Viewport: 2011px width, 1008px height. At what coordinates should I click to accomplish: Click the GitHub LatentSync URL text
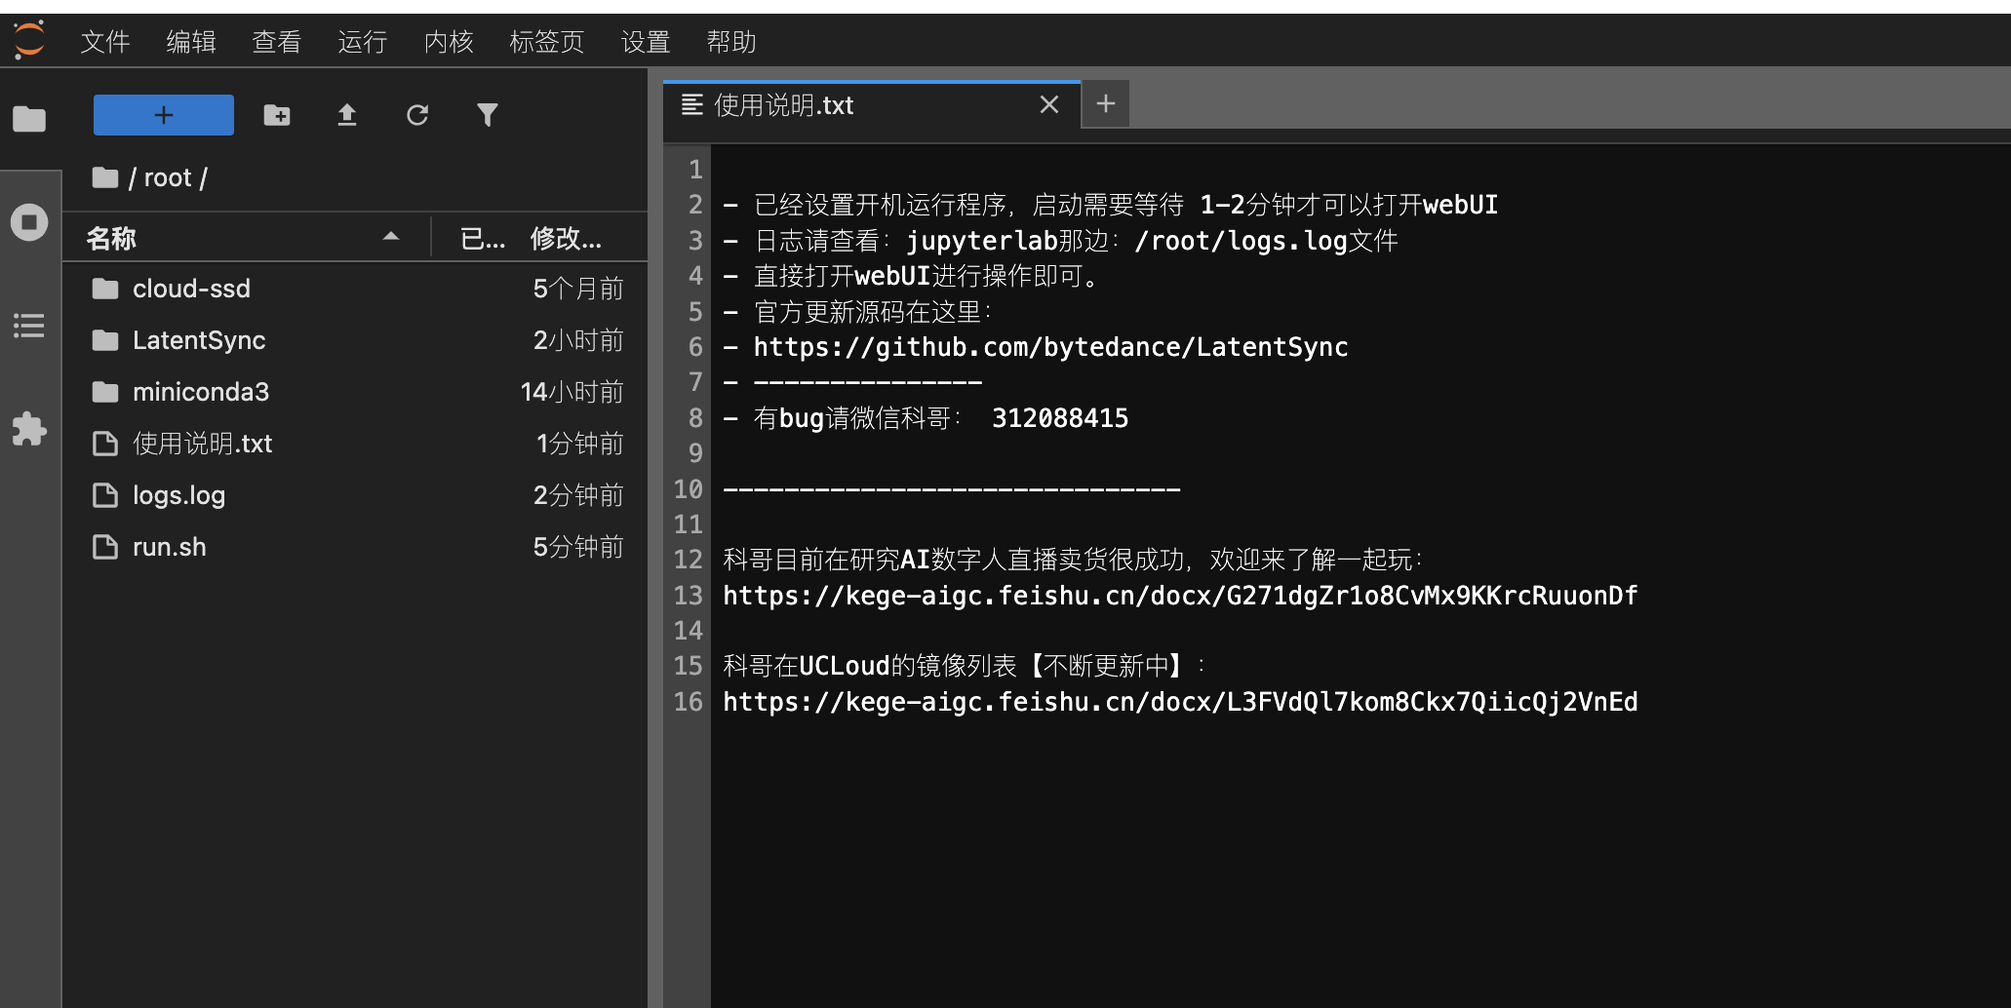coord(1050,347)
